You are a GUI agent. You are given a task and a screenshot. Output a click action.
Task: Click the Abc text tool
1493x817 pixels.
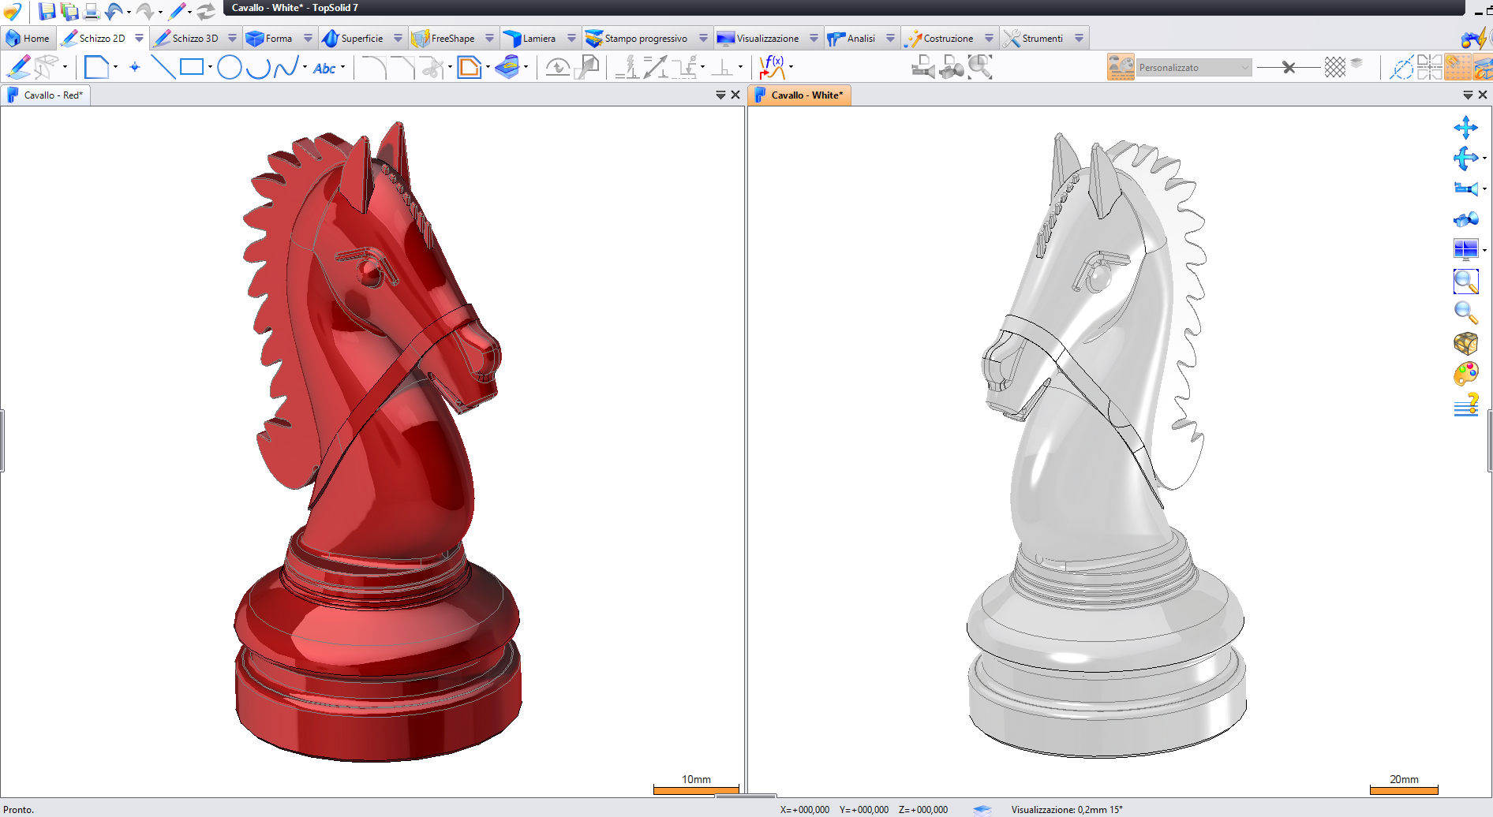(x=324, y=68)
